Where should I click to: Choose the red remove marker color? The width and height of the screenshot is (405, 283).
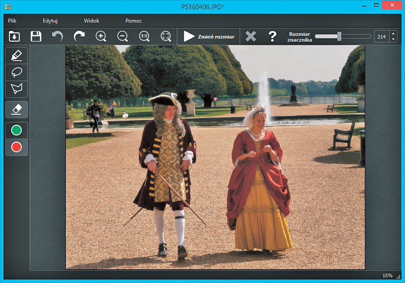coord(16,147)
